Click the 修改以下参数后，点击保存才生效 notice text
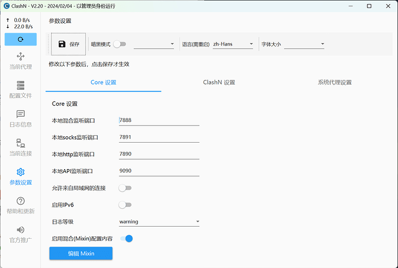 tap(89, 64)
